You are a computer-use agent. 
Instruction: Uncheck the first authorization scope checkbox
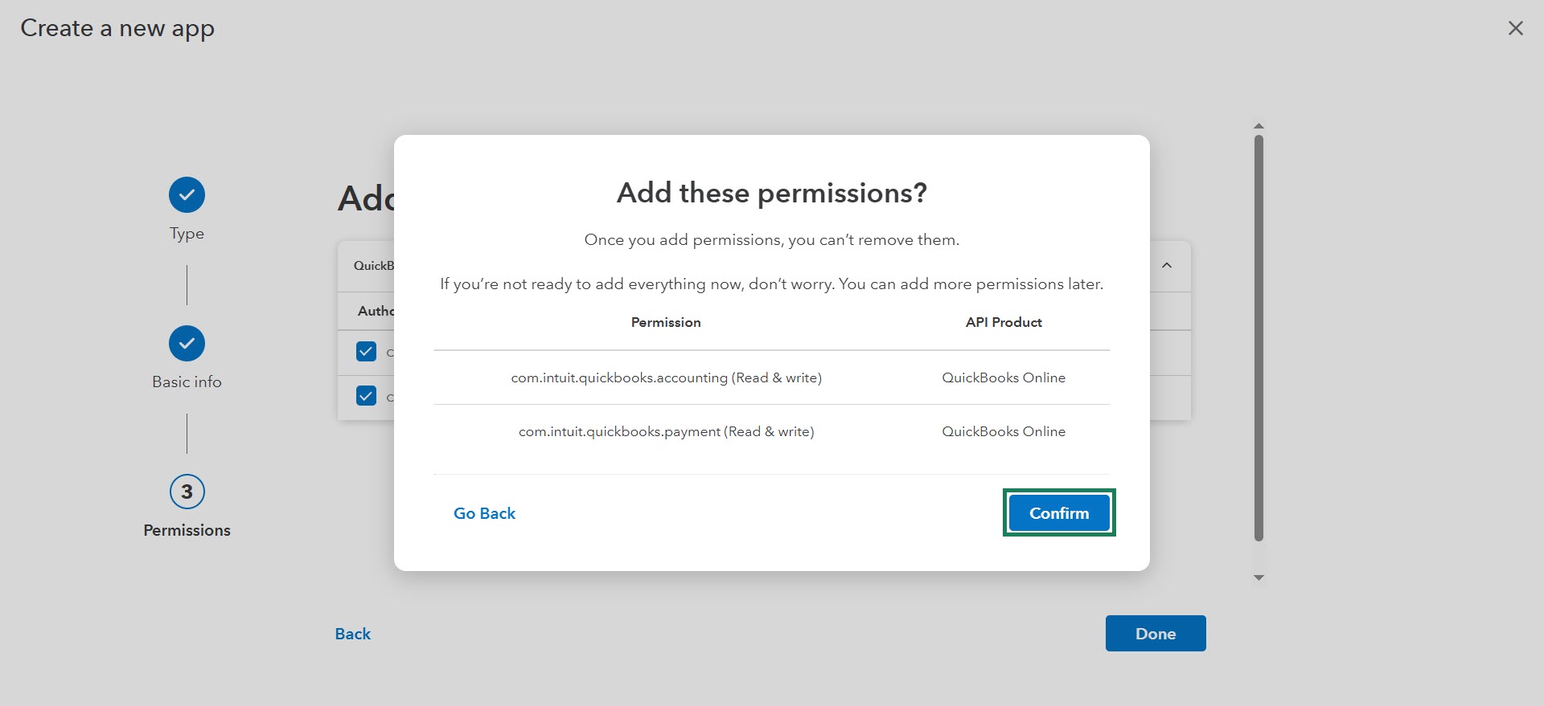click(366, 352)
